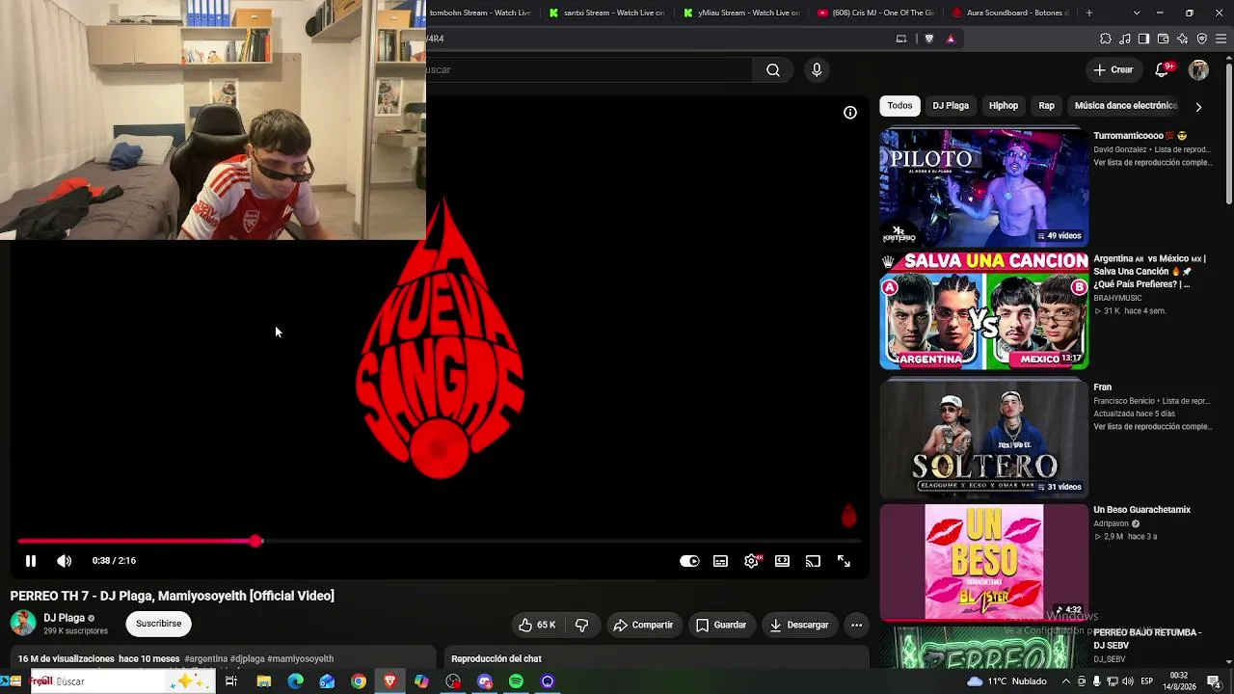Open the Crear upload menu
This screenshot has width=1234, height=694.
(x=1113, y=69)
